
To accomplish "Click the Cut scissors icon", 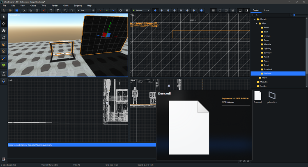I will [x=25, y=10].
